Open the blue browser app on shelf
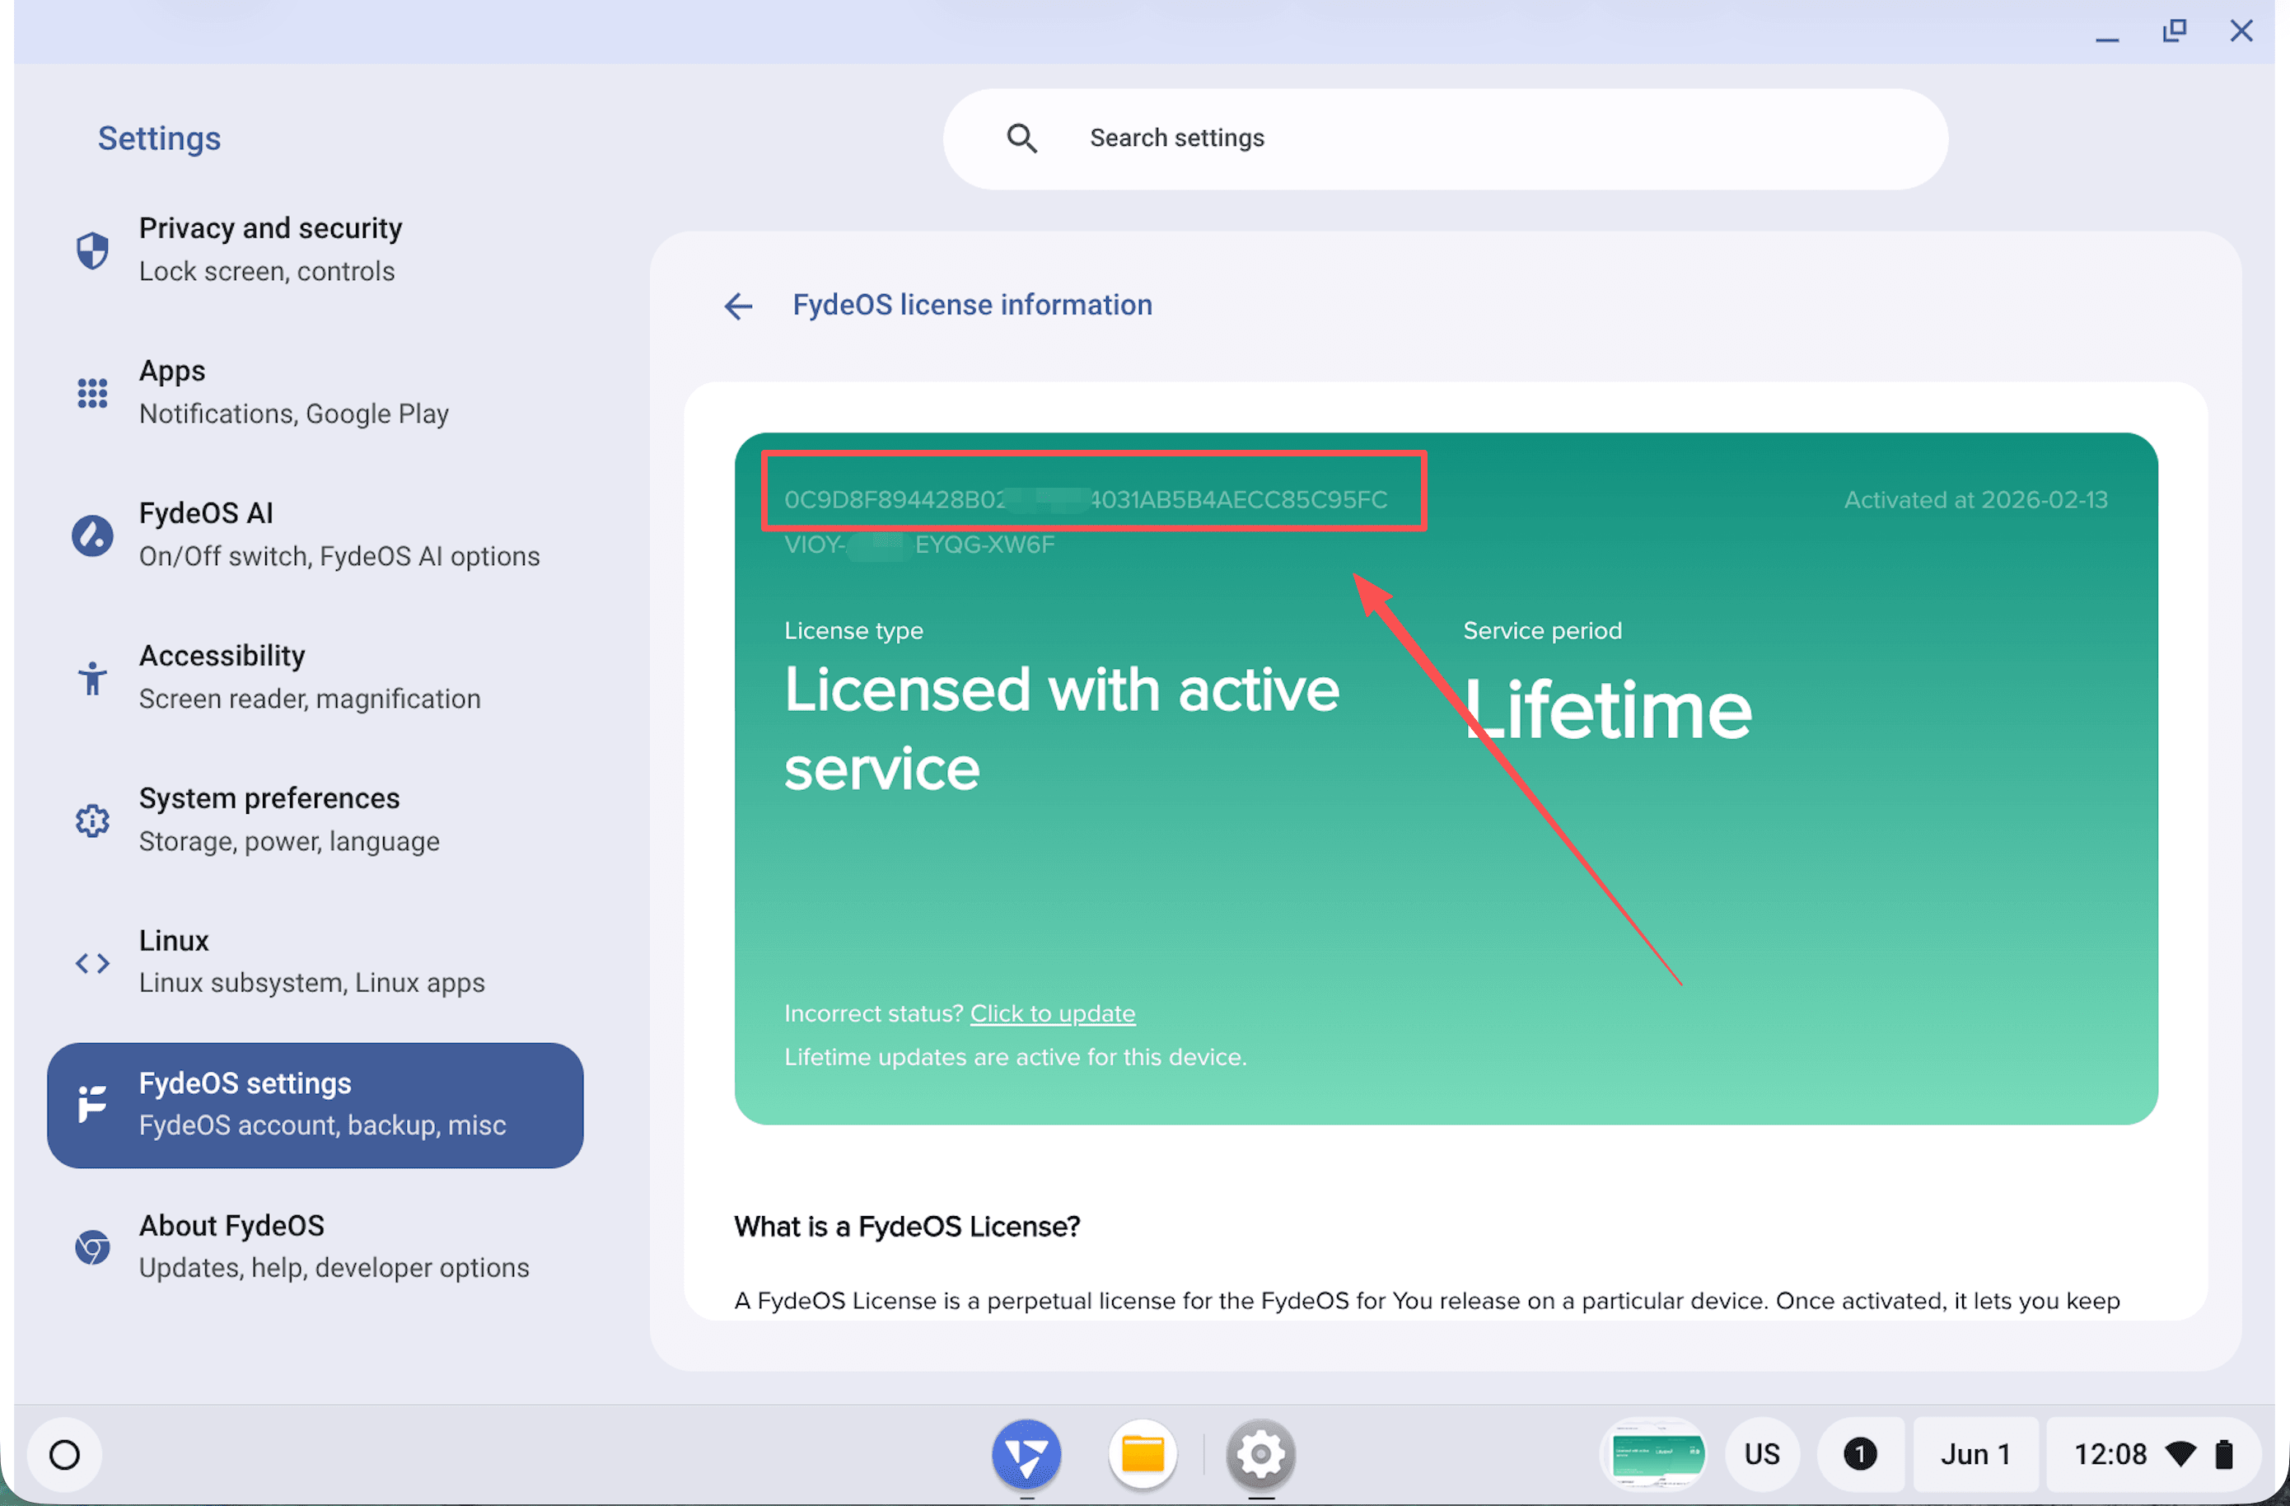 (x=1026, y=1454)
